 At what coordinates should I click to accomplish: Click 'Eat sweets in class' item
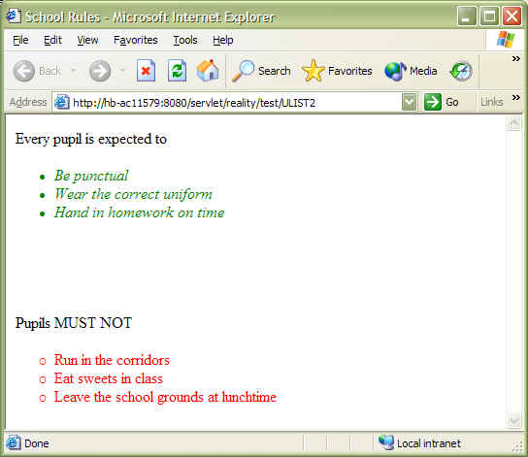(109, 378)
